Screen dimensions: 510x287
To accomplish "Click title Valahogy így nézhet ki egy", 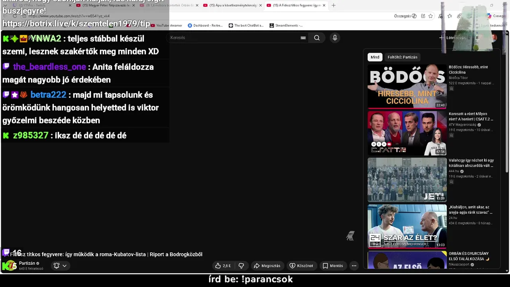I will (471, 163).
